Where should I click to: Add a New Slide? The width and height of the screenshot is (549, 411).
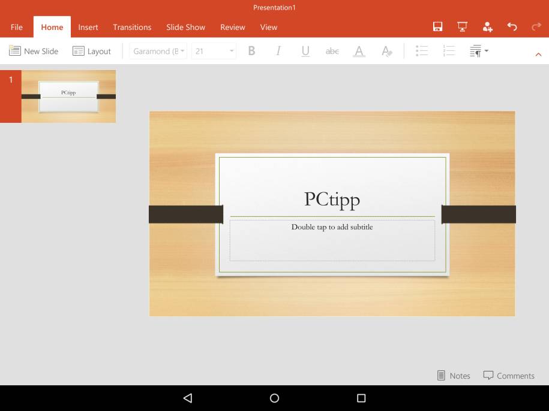tap(34, 51)
